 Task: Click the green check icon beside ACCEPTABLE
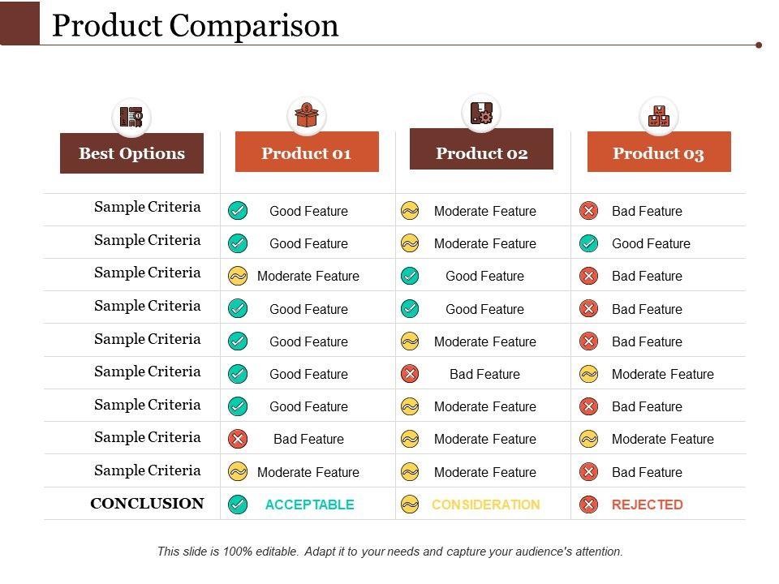click(238, 505)
